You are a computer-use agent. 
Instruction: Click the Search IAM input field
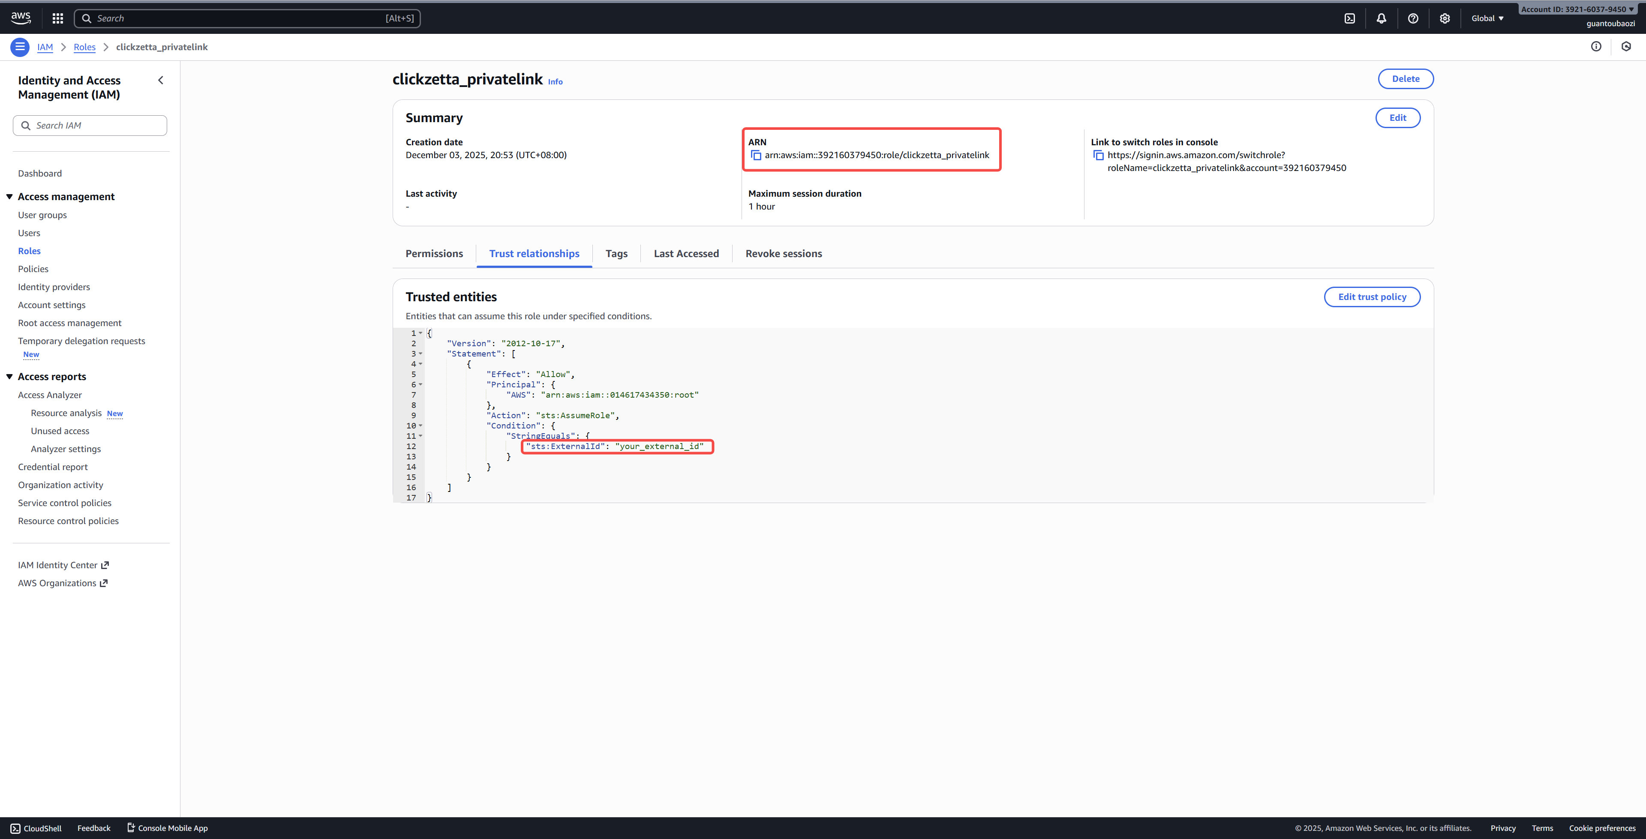pyautogui.click(x=90, y=125)
